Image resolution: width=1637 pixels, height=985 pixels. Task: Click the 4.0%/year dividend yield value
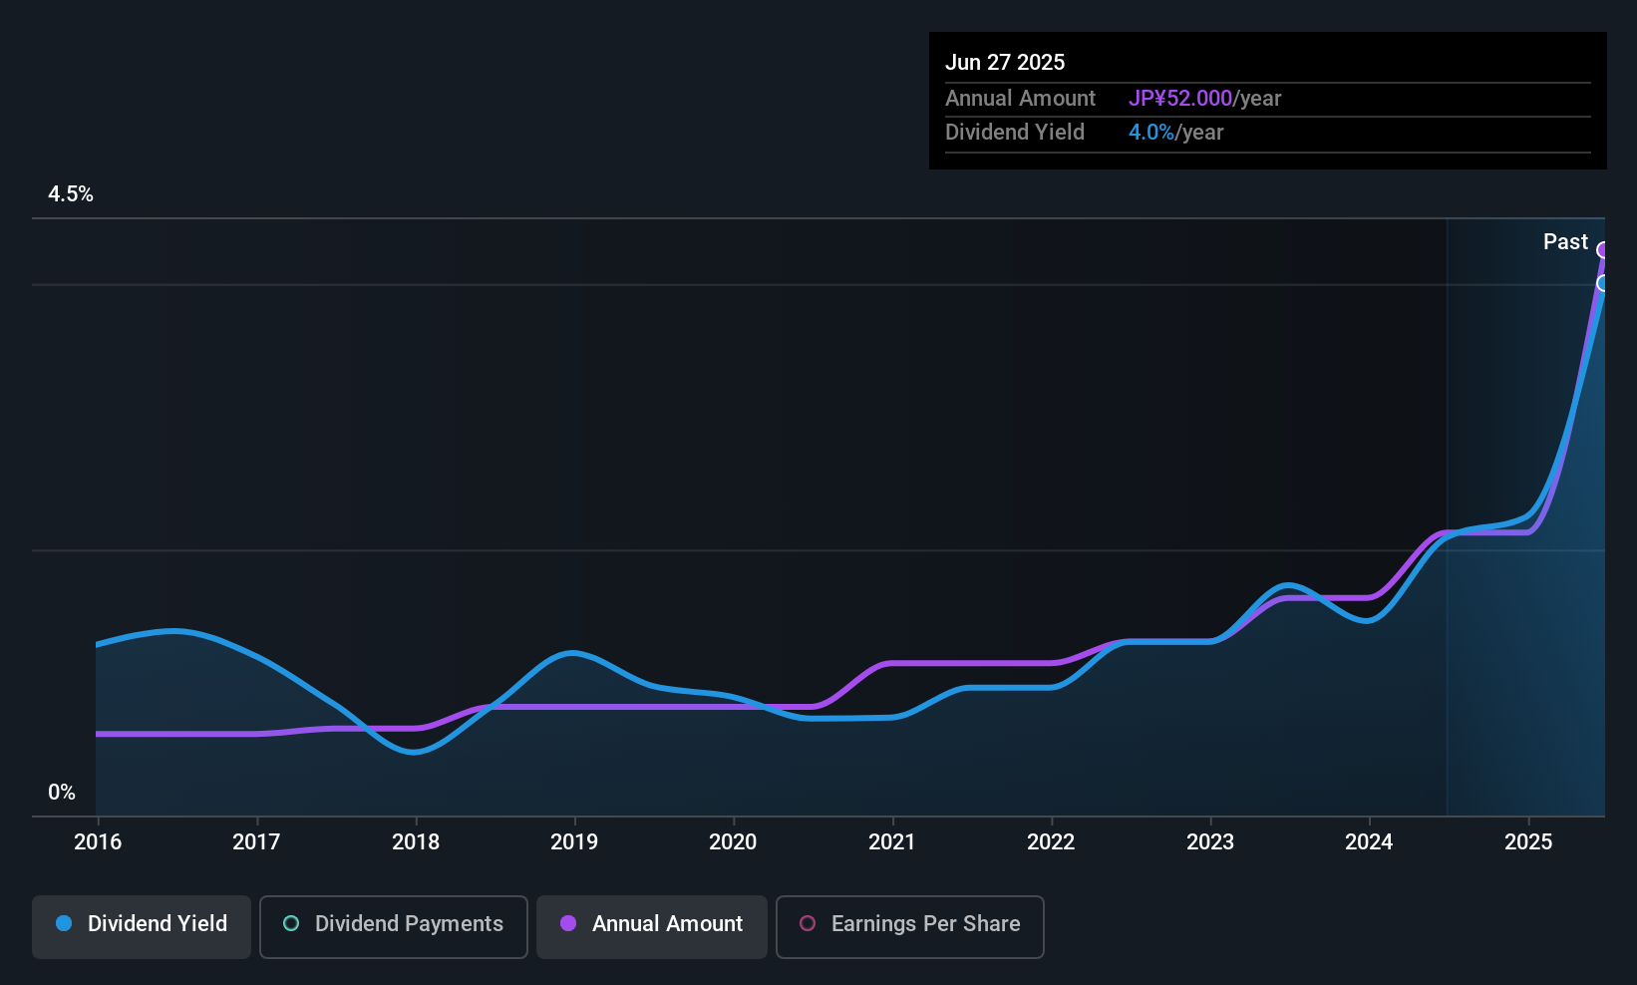click(1175, 133)
